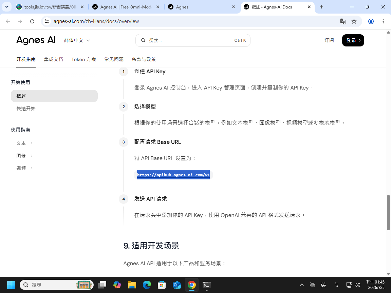Switch to the 集成文档 tab
Viewport: 391px width, 293px height.
click(x=53, y=59)
